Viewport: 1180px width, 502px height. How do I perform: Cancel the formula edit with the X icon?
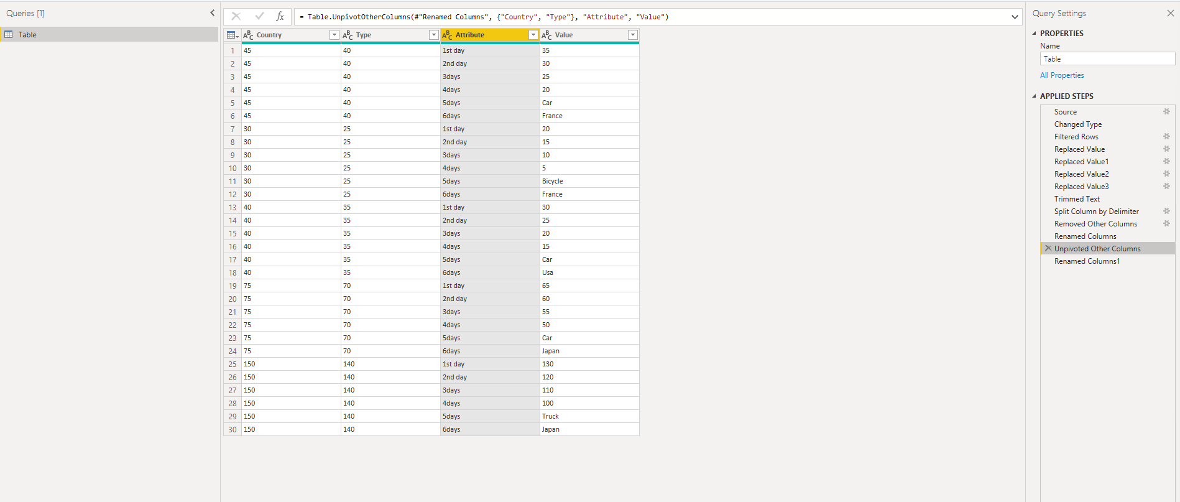coord(236,17)
